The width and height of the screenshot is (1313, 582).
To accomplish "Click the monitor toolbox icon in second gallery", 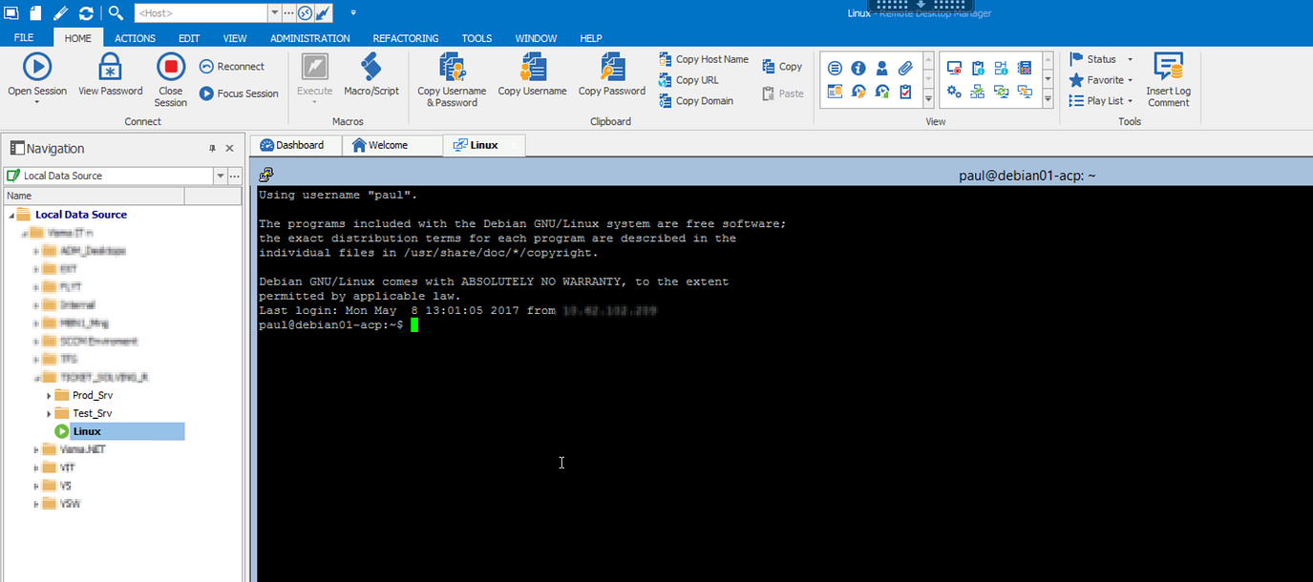I will 954,69.
